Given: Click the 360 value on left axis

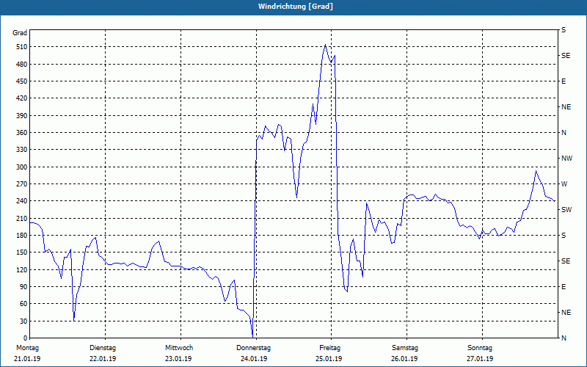Looking at the screenshot, I should point(21,133).
